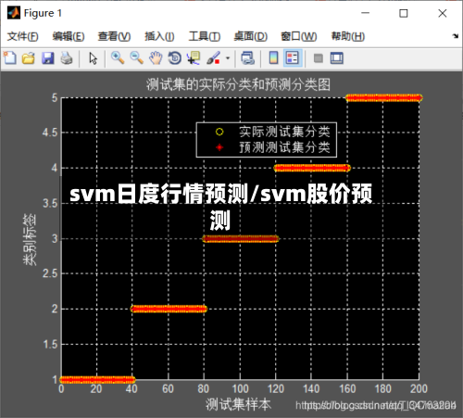This screenshot has height=418, width=463.
Task: Insert a colorbar using toolbar icon
Action: click(x=273, y=58)
